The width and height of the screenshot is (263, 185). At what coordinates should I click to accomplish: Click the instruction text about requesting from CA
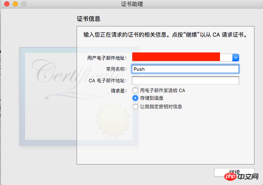(166, 35)
